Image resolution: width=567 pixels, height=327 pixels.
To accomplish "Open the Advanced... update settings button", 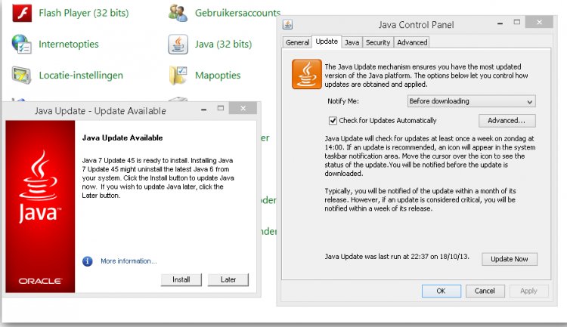I will click(x=507, y=120).
